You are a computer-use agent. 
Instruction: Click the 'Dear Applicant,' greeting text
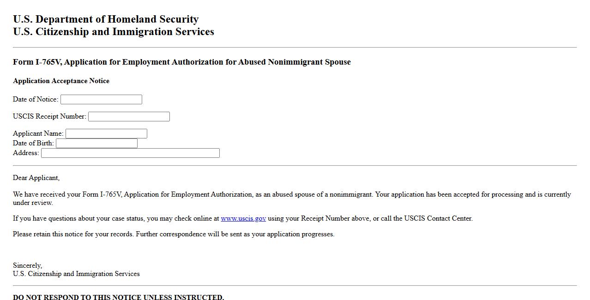coord(36,178)
